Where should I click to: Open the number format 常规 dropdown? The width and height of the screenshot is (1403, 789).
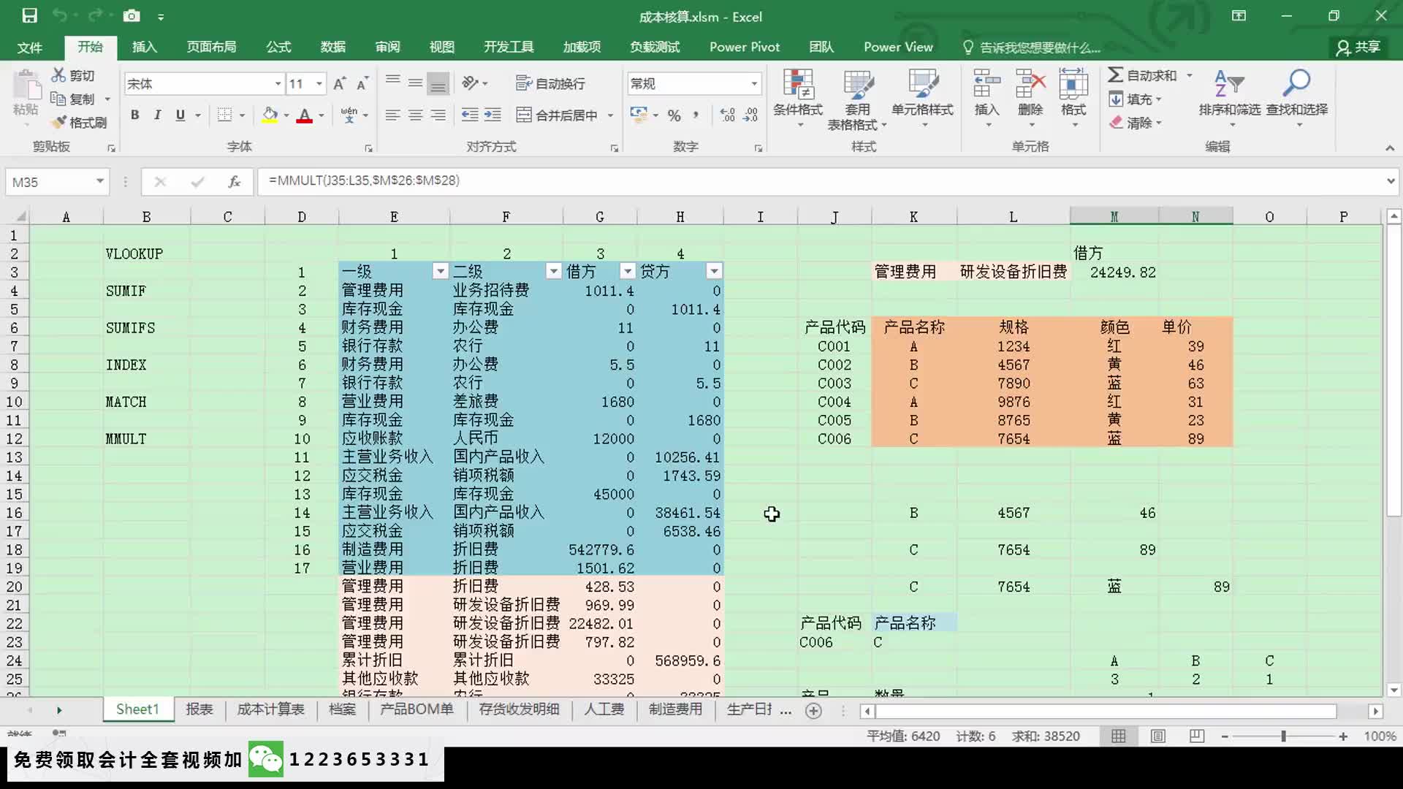pyautogui.click(x=754, y=84)
